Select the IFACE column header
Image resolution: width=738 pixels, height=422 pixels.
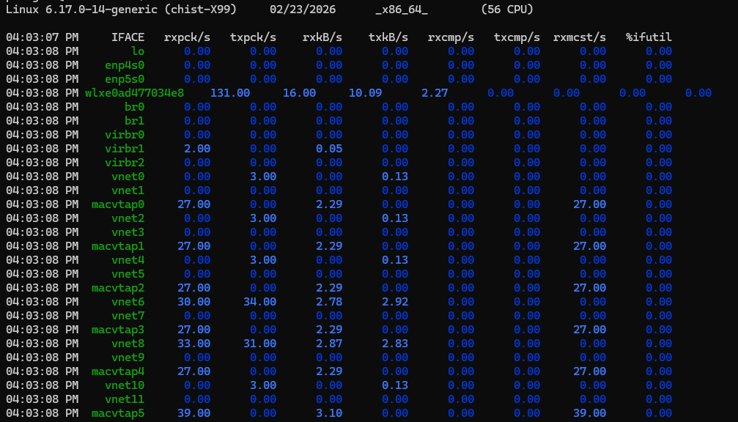click(128, 37)
